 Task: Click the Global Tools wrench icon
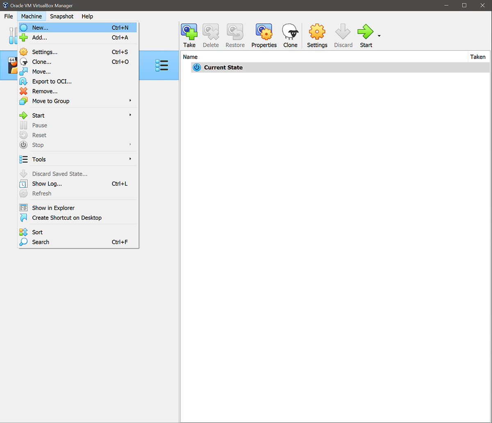coord(13,36)
